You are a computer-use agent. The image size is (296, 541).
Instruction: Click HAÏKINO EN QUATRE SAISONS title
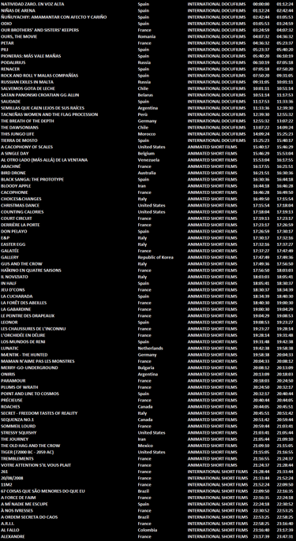pyautogui.click(x=31, y=270)
